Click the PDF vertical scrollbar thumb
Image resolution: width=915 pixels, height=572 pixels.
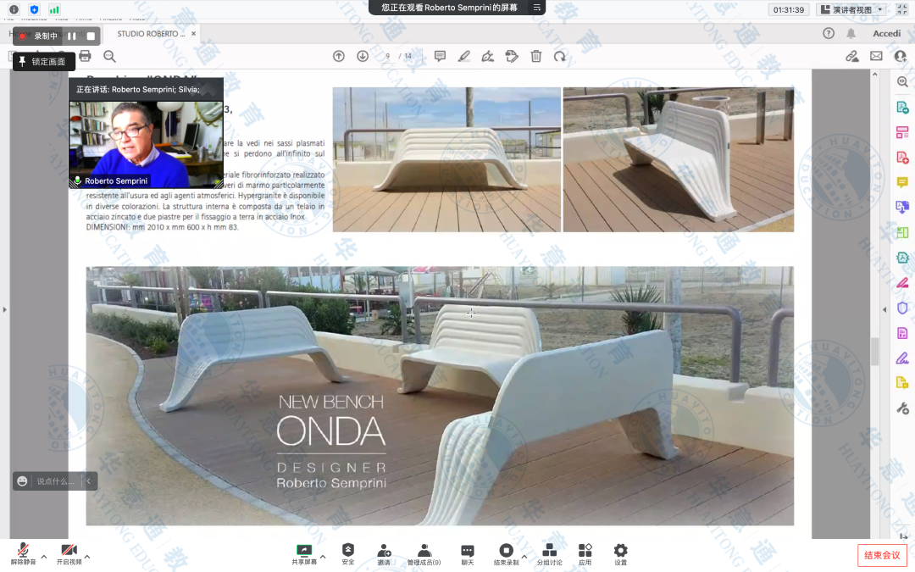[874, 352]
